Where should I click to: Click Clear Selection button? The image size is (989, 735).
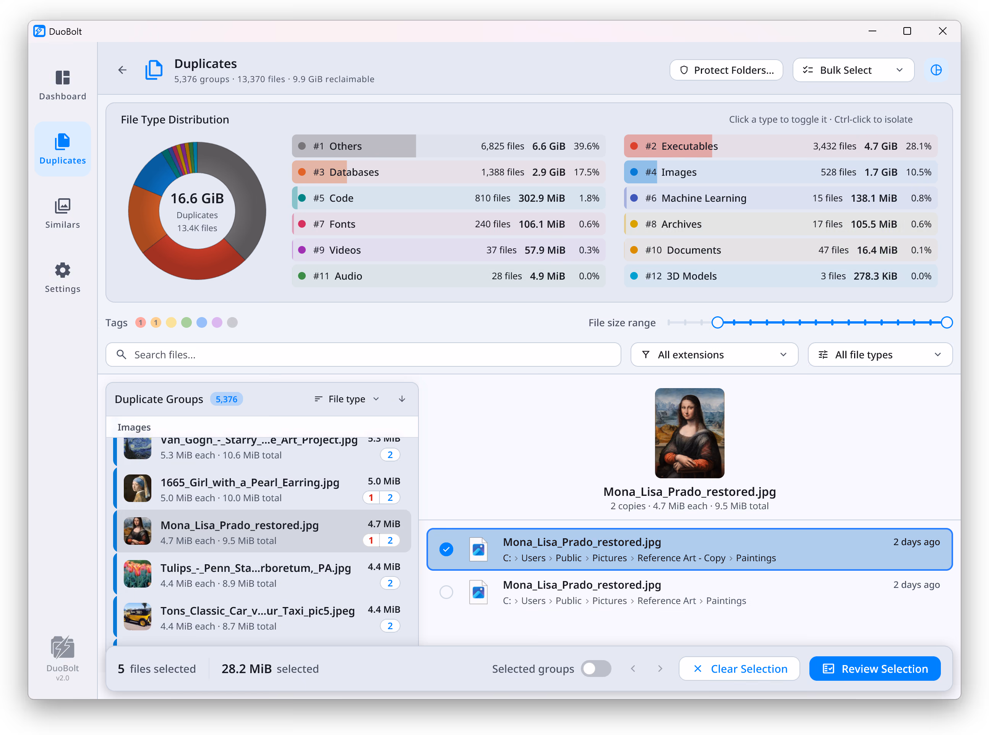739,668
